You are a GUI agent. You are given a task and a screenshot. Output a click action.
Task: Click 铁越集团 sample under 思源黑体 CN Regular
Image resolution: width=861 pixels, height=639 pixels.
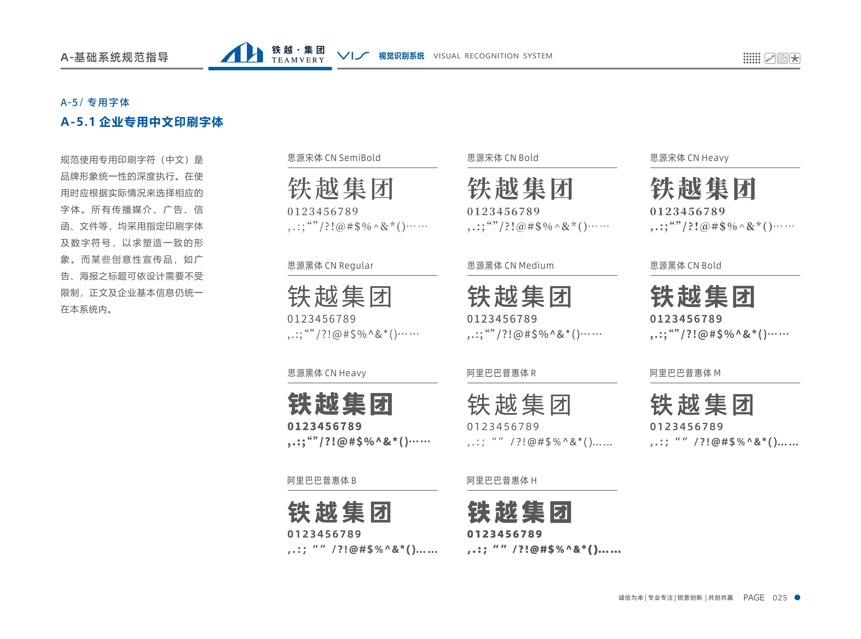pyautogui.click(x=340, y=297)
